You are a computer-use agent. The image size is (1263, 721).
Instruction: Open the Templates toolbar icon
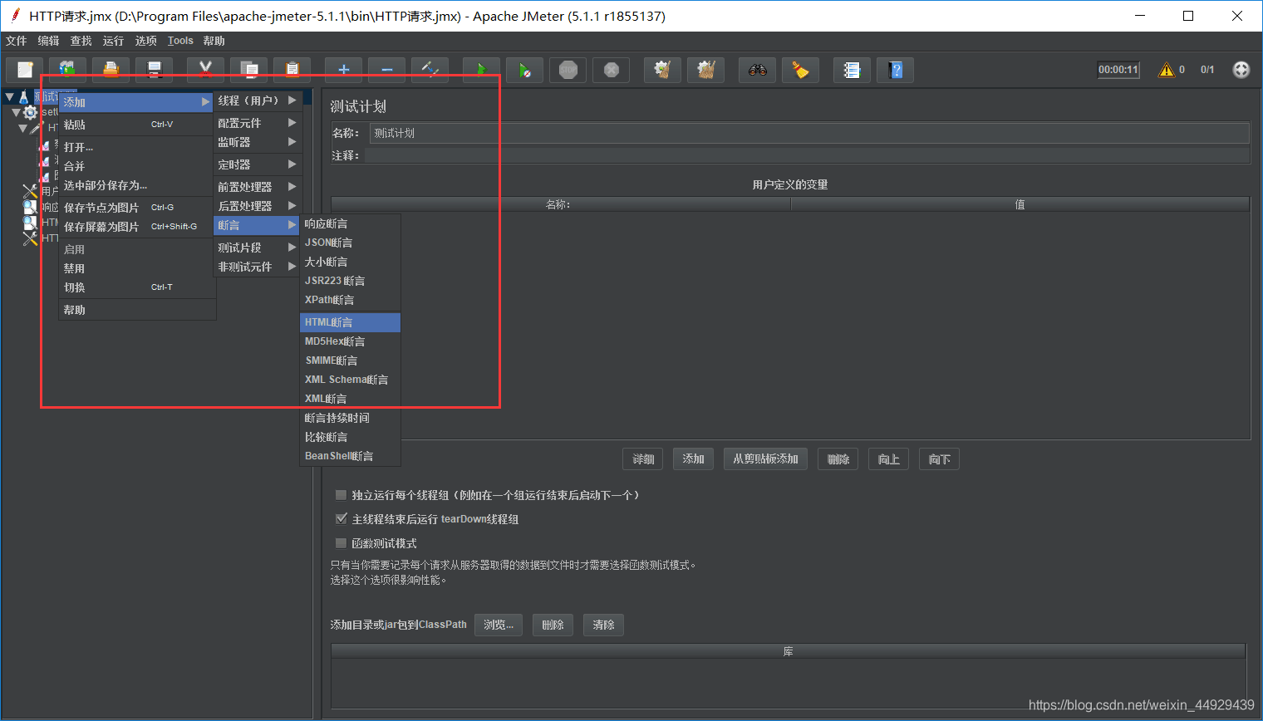(68, 71)
